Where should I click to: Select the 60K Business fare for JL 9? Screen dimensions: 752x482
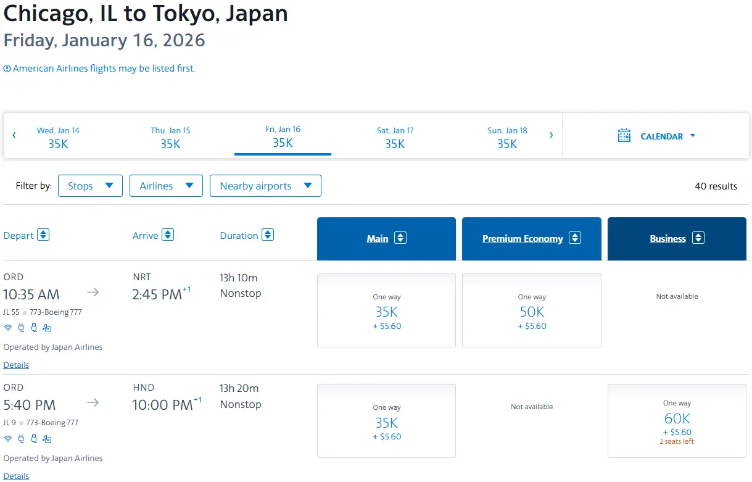point(677,421)
